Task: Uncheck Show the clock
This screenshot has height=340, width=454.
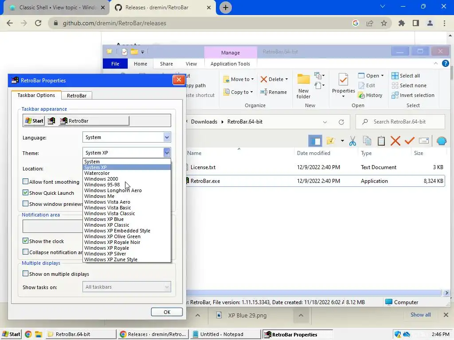Action: pyautogui.click(x=25, y=241)
